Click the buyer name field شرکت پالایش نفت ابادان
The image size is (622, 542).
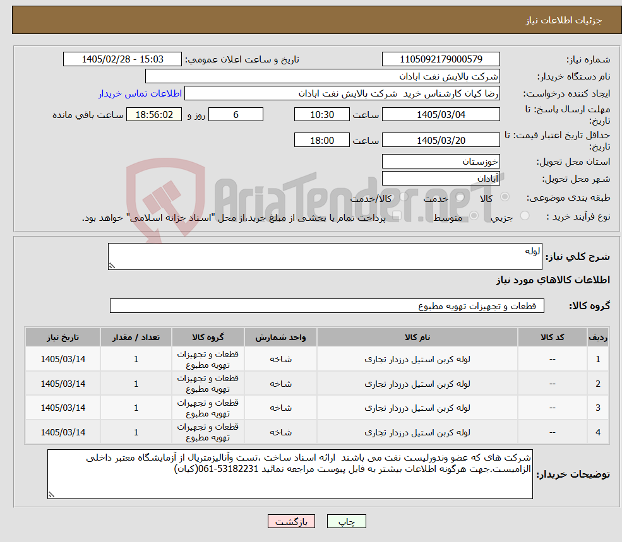point(323,76)
